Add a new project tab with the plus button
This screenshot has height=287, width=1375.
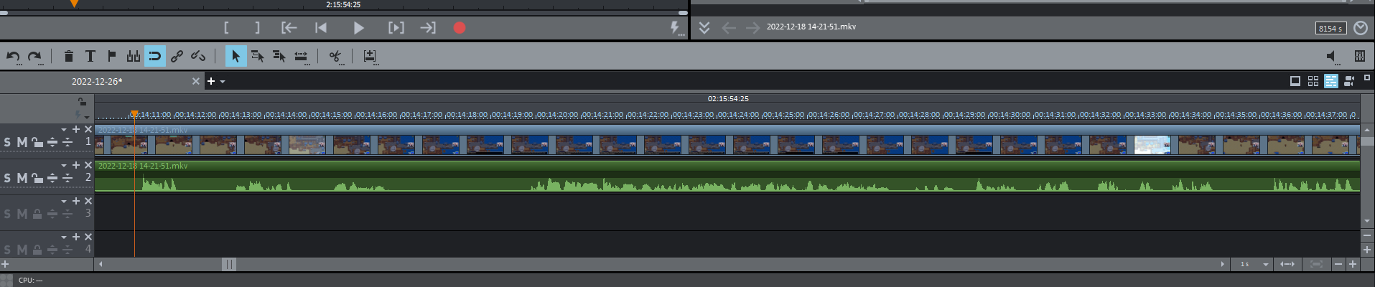click(211, 81)
